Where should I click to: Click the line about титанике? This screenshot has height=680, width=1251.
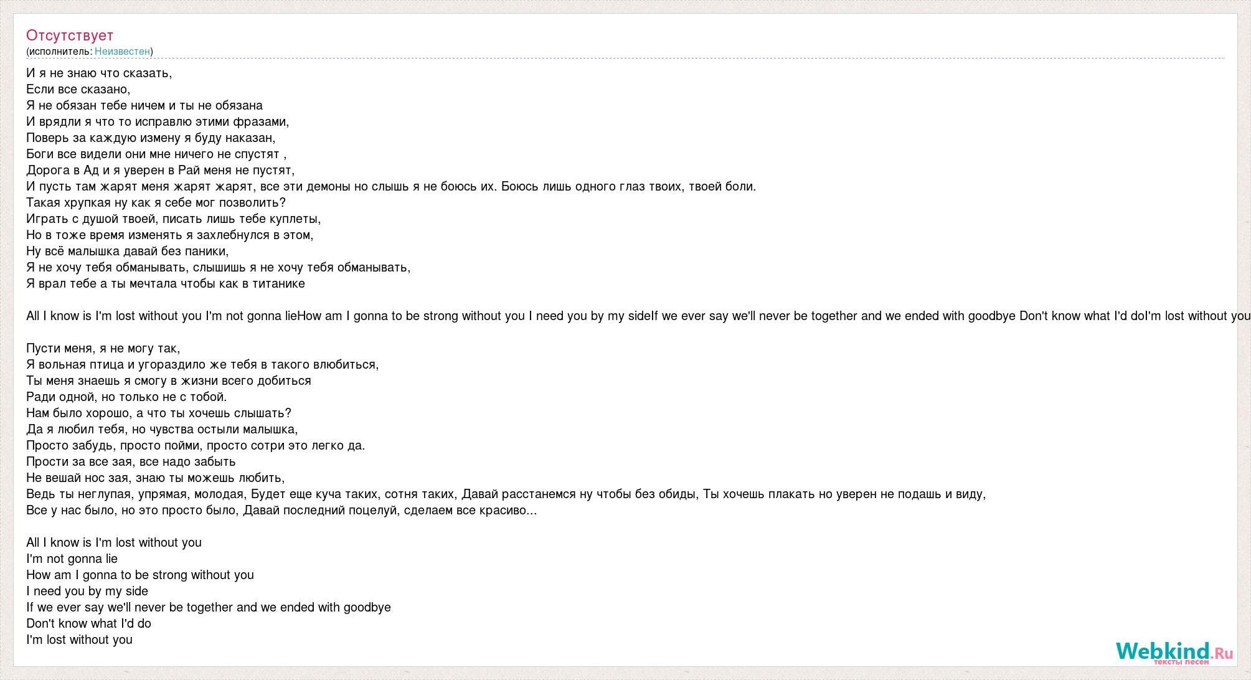166,284
